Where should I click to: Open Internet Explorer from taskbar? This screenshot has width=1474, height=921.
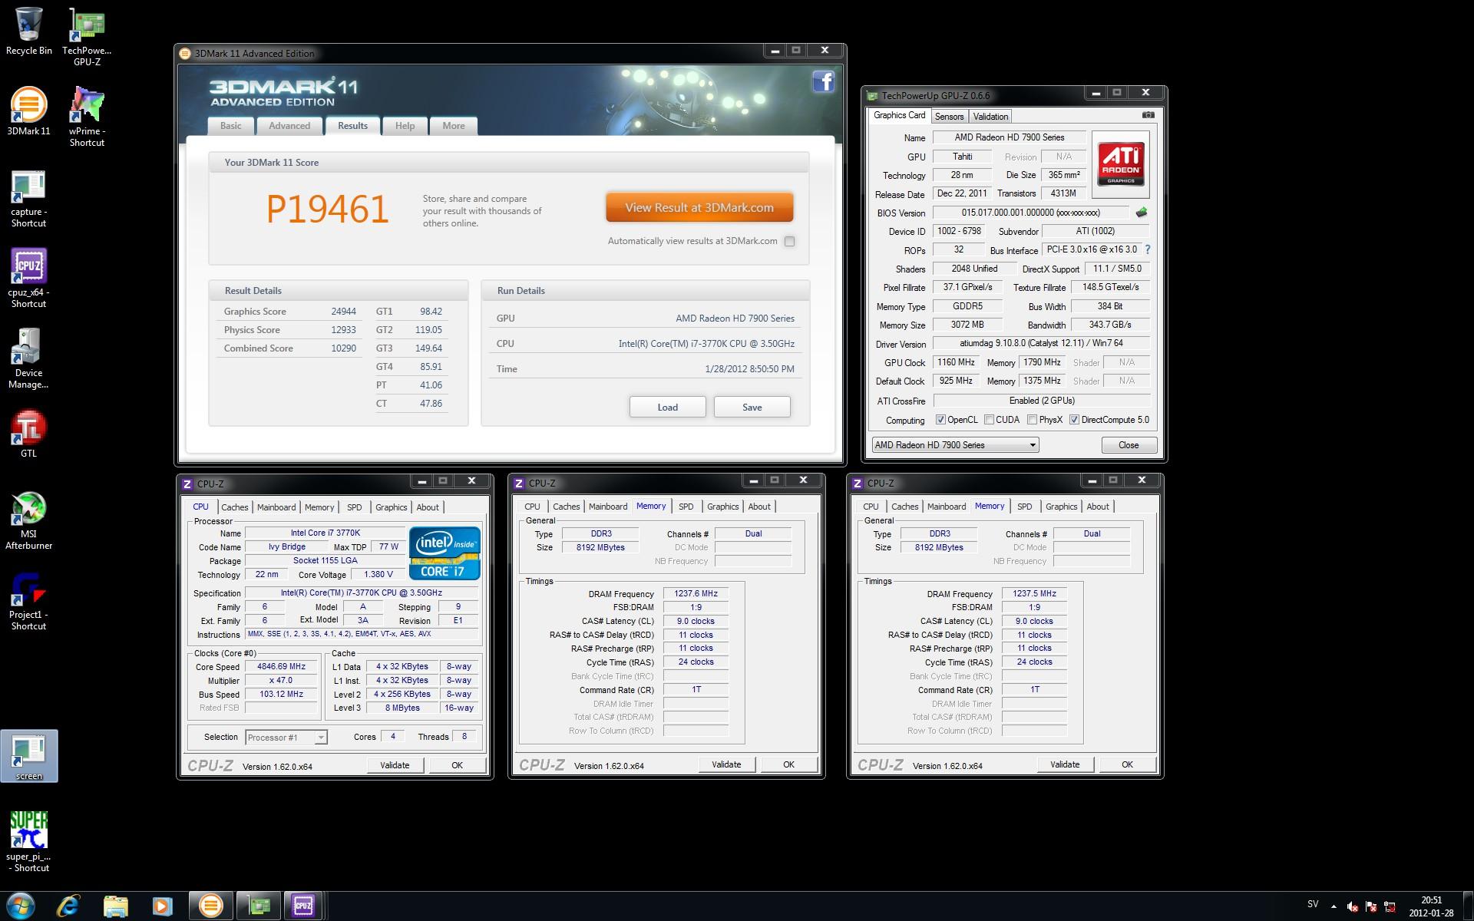[68, 906]
